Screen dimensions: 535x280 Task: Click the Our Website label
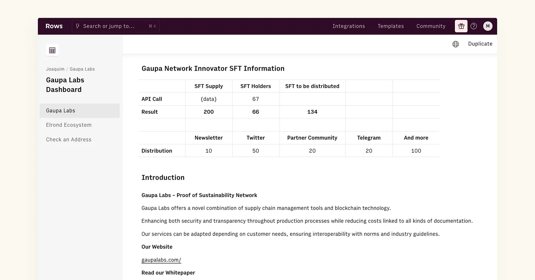pyautogui.click(x=157, y=247)
